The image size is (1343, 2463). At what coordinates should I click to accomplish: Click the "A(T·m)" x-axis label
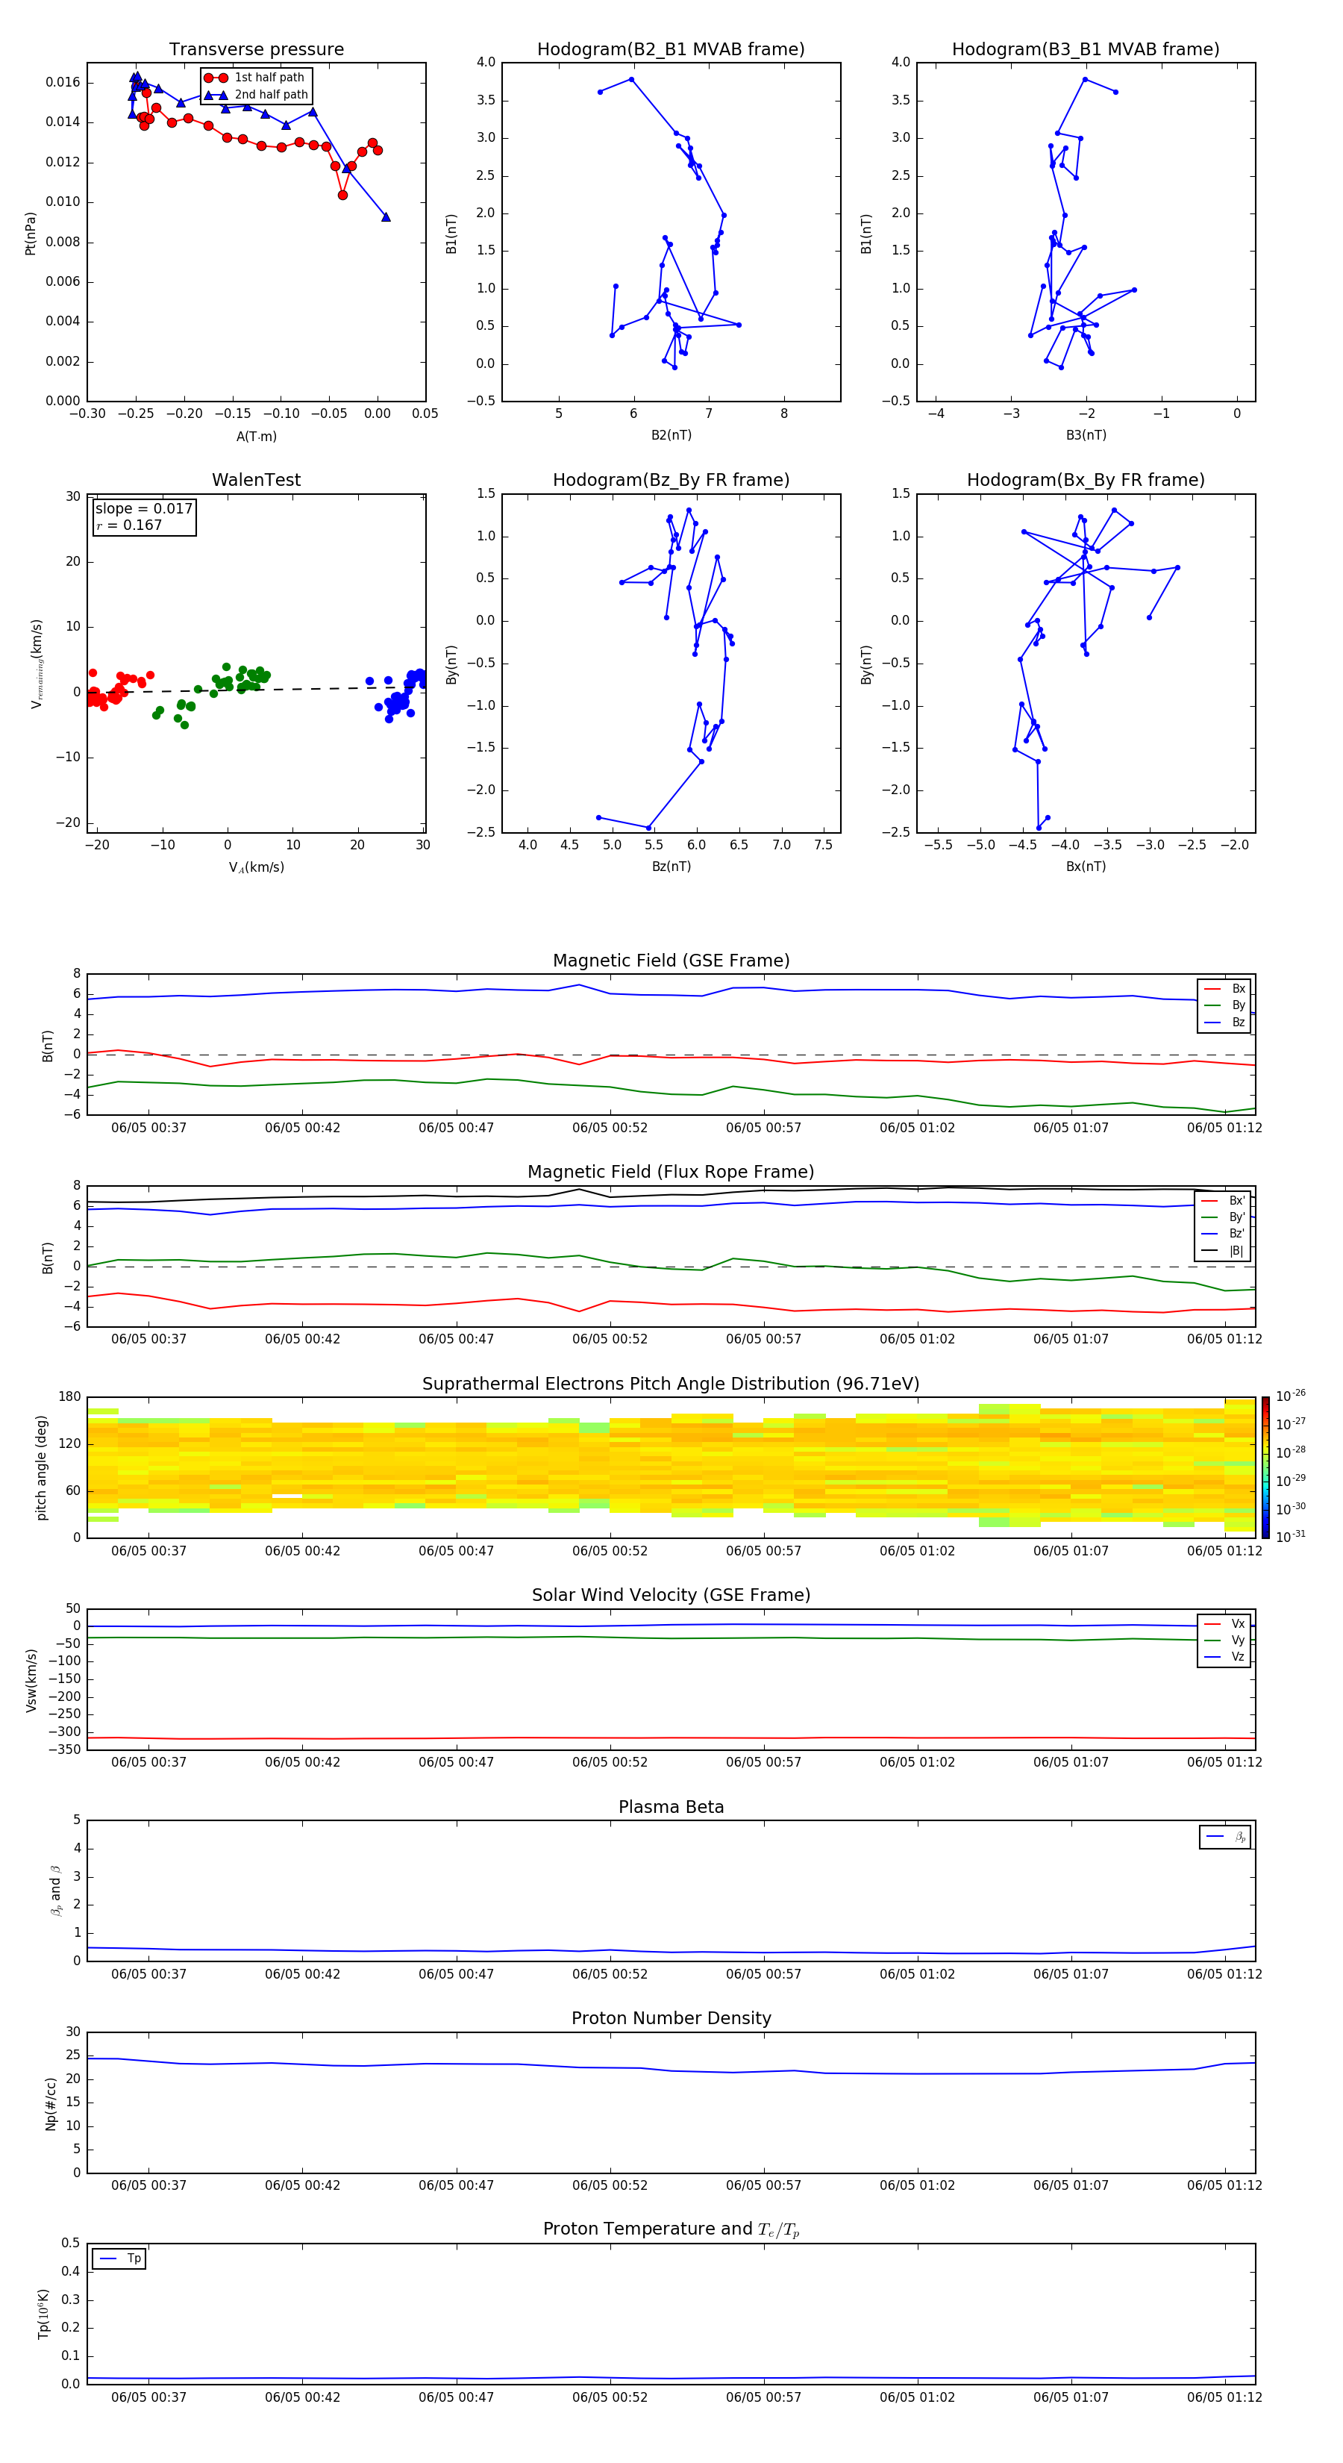click(x=256, y=437)
